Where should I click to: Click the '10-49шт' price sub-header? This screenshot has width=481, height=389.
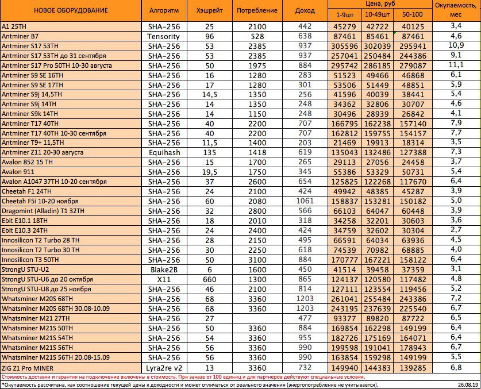(x=378, y=15)
